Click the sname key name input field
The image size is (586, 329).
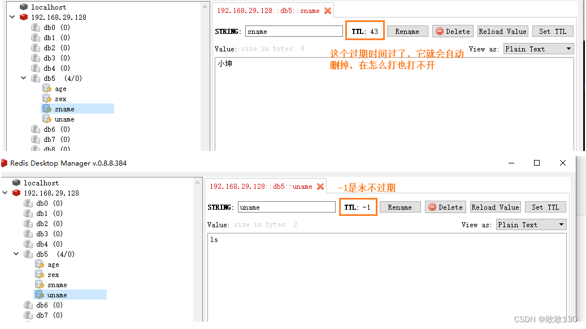[294, 32]
